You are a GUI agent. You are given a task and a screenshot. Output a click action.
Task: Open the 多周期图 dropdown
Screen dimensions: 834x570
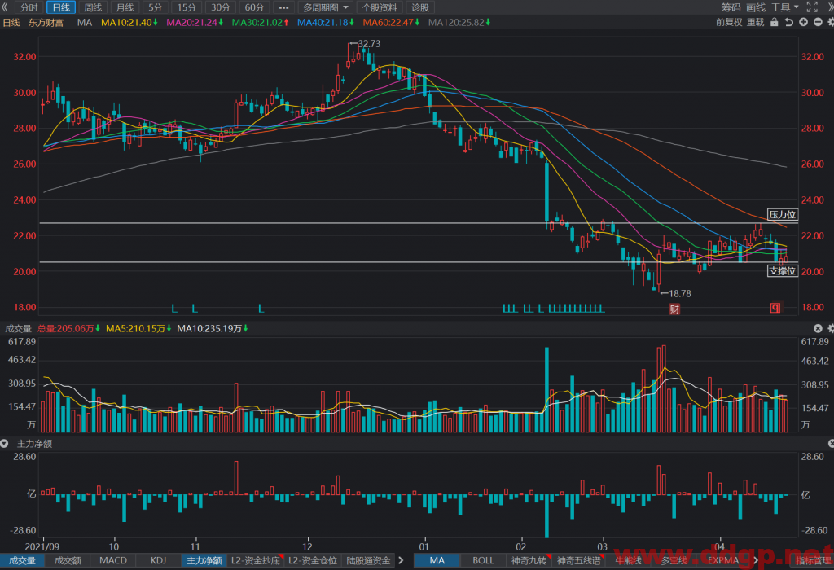coord(326,7)
